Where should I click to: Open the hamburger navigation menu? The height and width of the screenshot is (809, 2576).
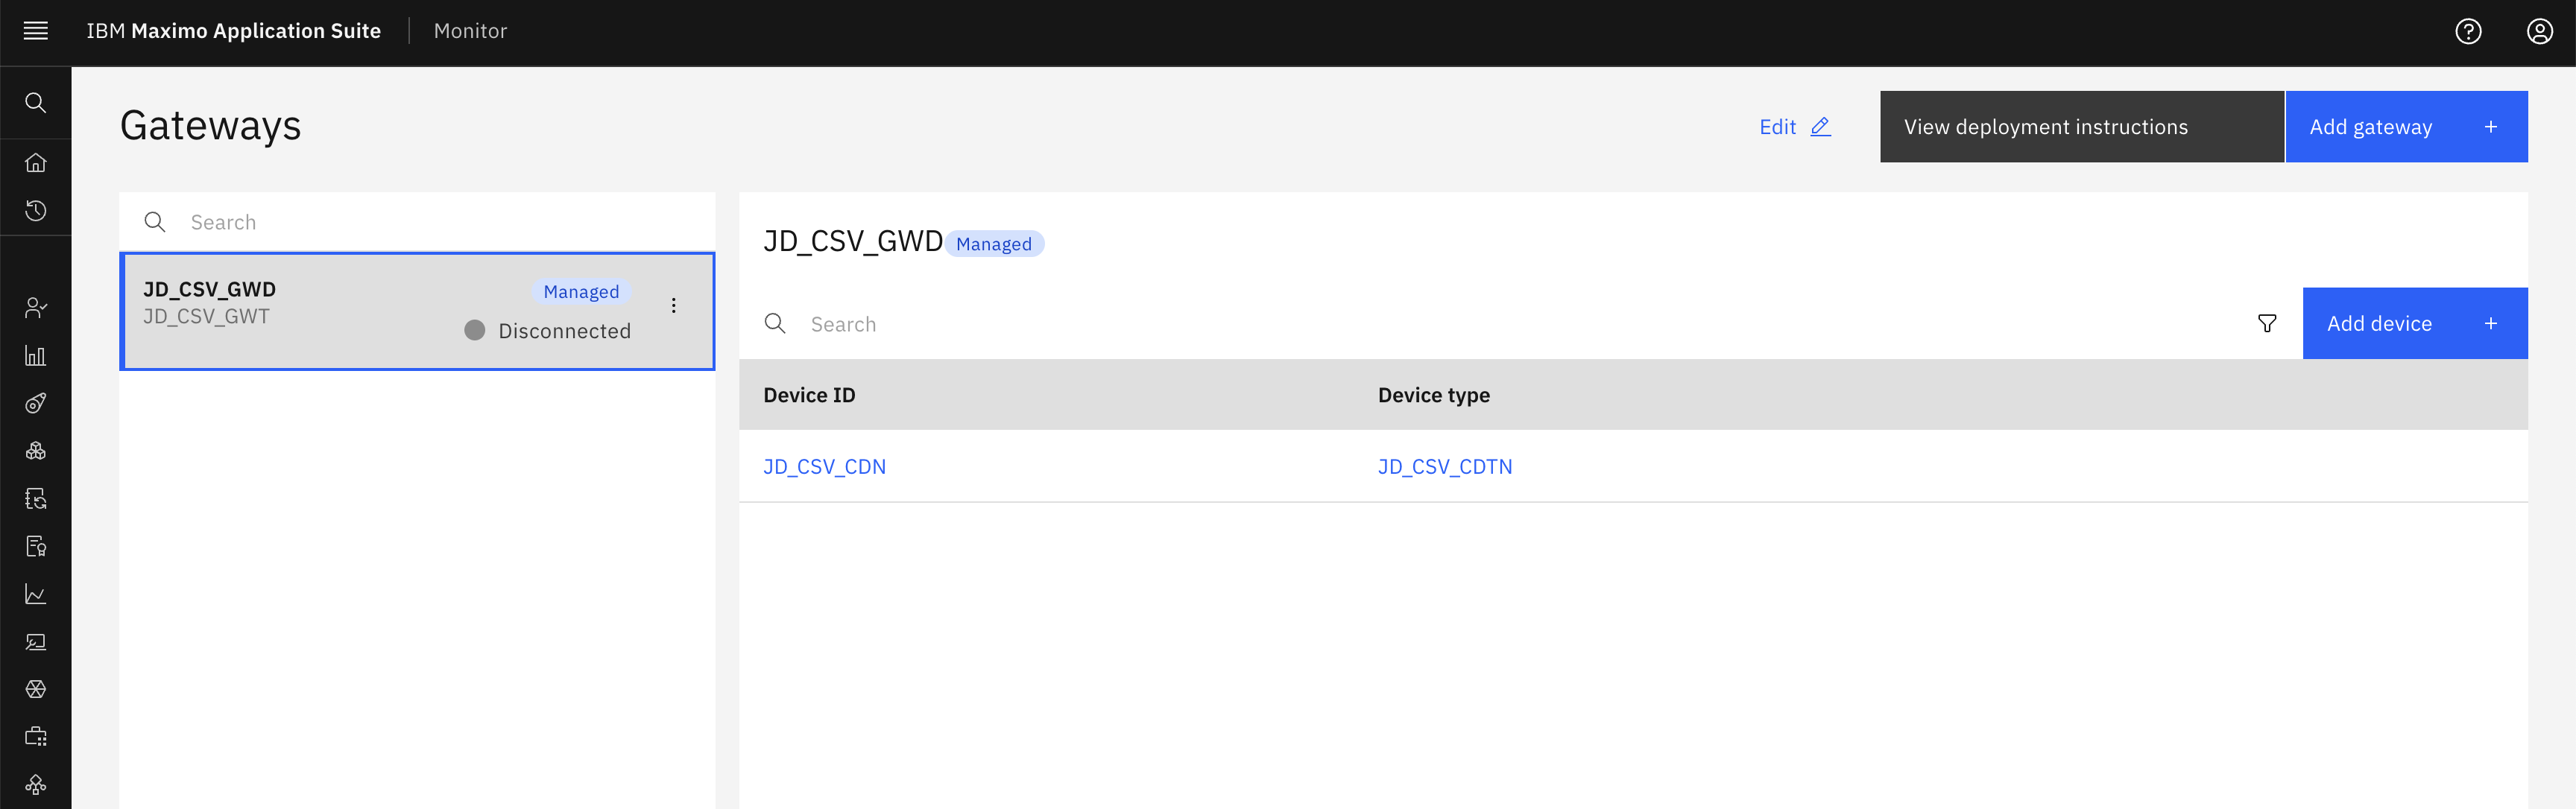tap(36, 31)
